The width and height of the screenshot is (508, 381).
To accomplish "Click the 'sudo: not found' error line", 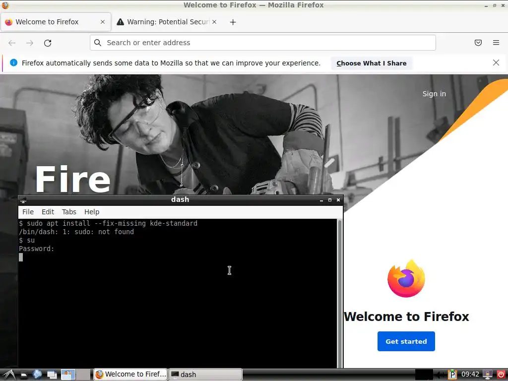I will point(76,232).
